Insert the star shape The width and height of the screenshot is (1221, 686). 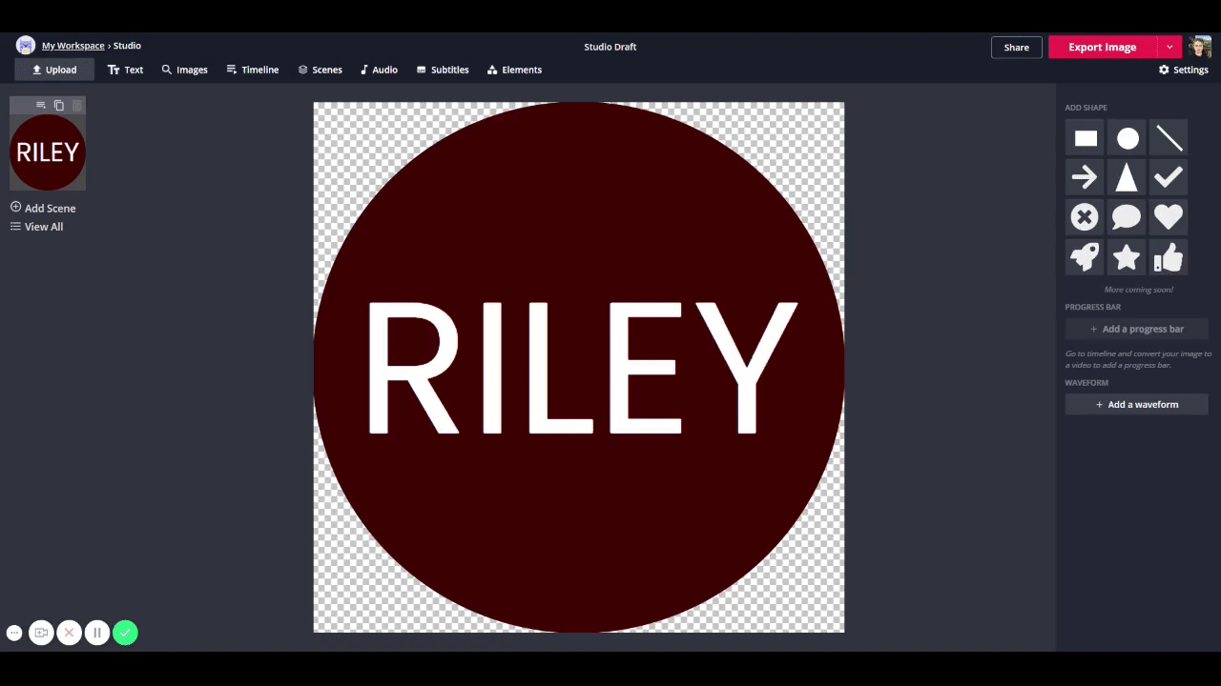[x=1127, y=256]
